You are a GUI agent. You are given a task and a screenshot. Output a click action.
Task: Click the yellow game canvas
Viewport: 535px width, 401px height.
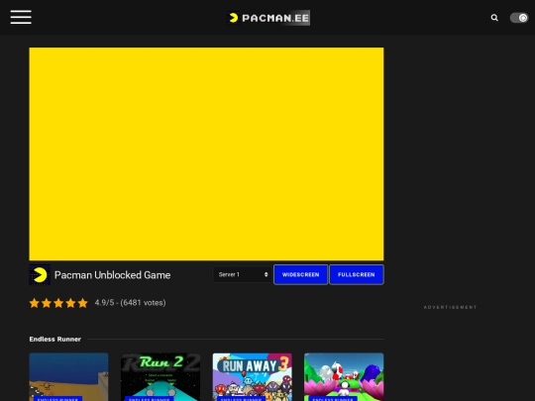(x=206, y=153)
